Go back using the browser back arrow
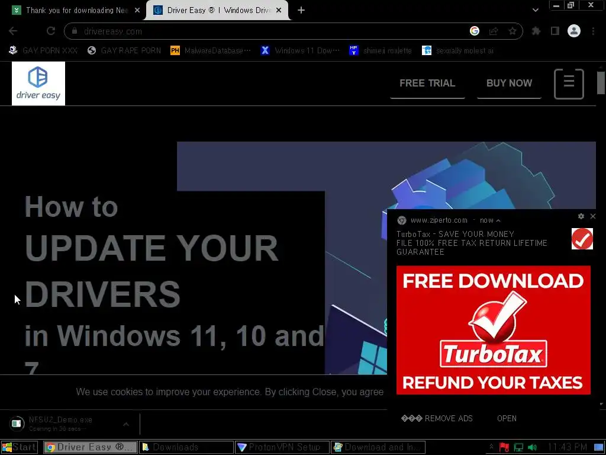This screenshot has height=455, width=606. (13, 31)
